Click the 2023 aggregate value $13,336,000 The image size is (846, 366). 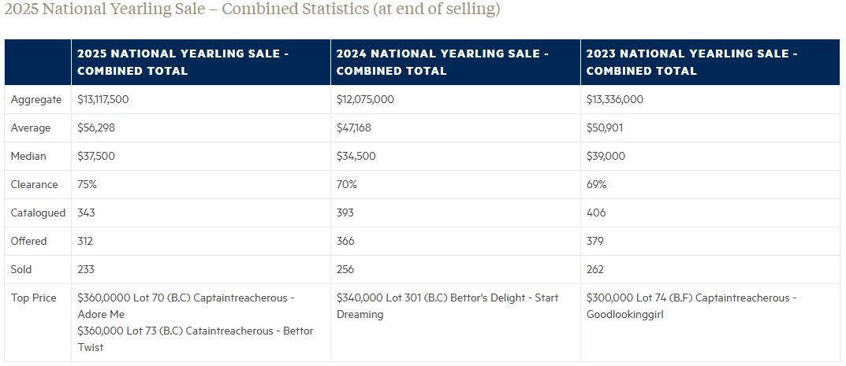click(615, 100)
